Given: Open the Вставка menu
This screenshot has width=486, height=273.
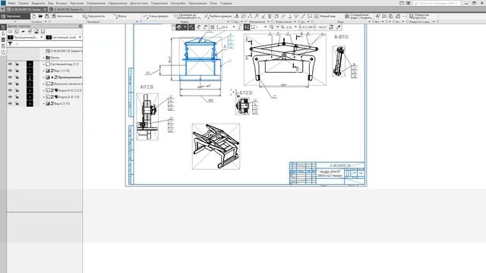Looking at the screenshot, I should click(62, 3).
